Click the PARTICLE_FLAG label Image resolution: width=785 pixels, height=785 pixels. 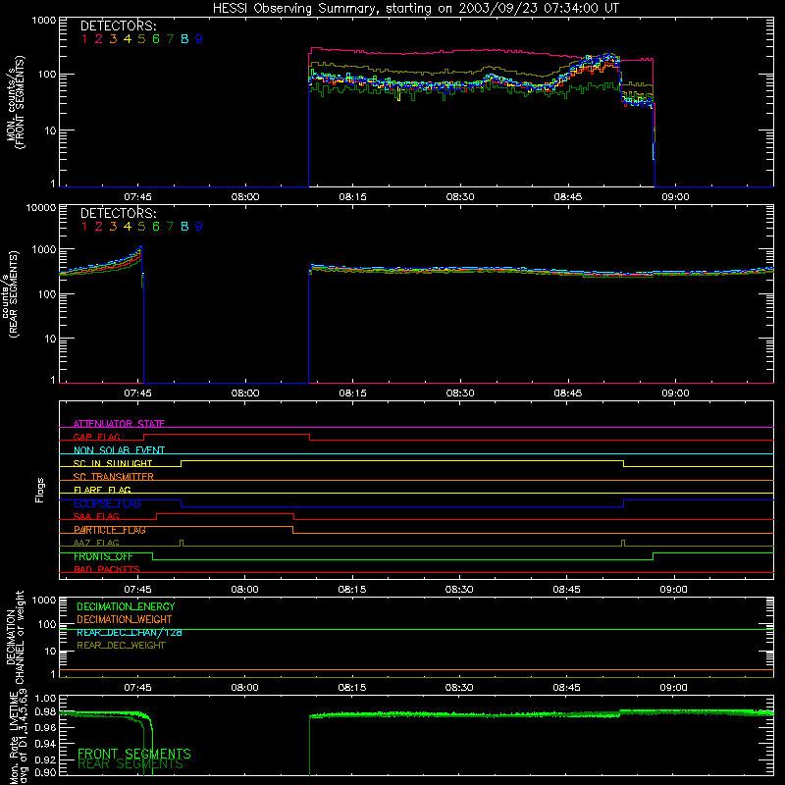[x=110, y=530]
